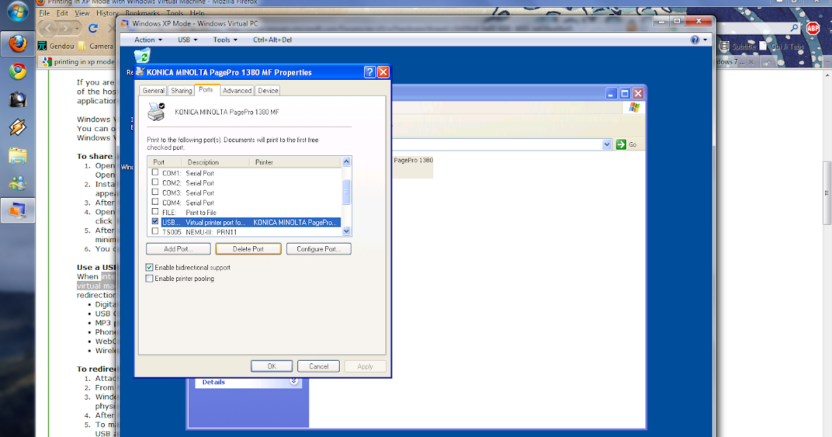Launch Google Chrome from the taskbar
The width and height of the screenshot is (832, 437).
[x=17, y=71]
